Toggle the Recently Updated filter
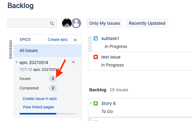Image resolution: width=192 pixels, height=121 pixels. click(147, 23)
